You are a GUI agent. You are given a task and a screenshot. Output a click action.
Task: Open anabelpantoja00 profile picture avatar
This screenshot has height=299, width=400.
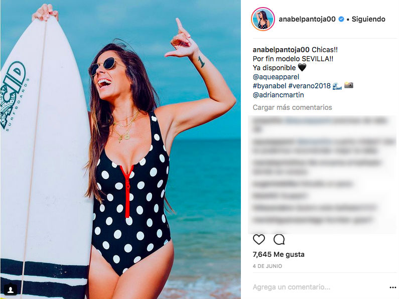click(x=263, y=19)
